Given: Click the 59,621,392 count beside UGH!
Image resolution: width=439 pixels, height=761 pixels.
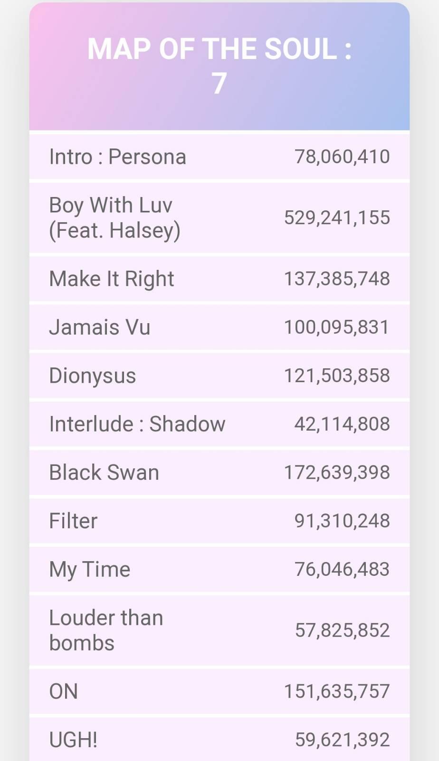Looking at the screenshot, I should point(342,740).
